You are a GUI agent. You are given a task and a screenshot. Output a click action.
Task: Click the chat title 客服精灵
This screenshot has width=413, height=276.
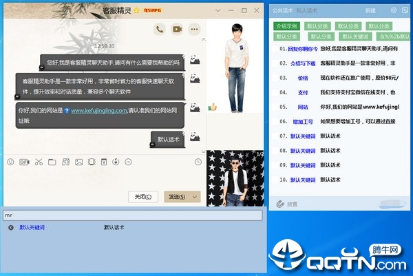[x=117, y=10]
